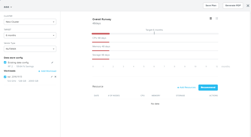Click the plus icon beside Add Resources

[178, 87]
